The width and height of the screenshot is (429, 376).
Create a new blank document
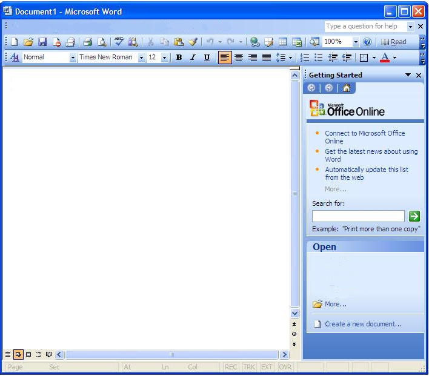tap(14, 42)
